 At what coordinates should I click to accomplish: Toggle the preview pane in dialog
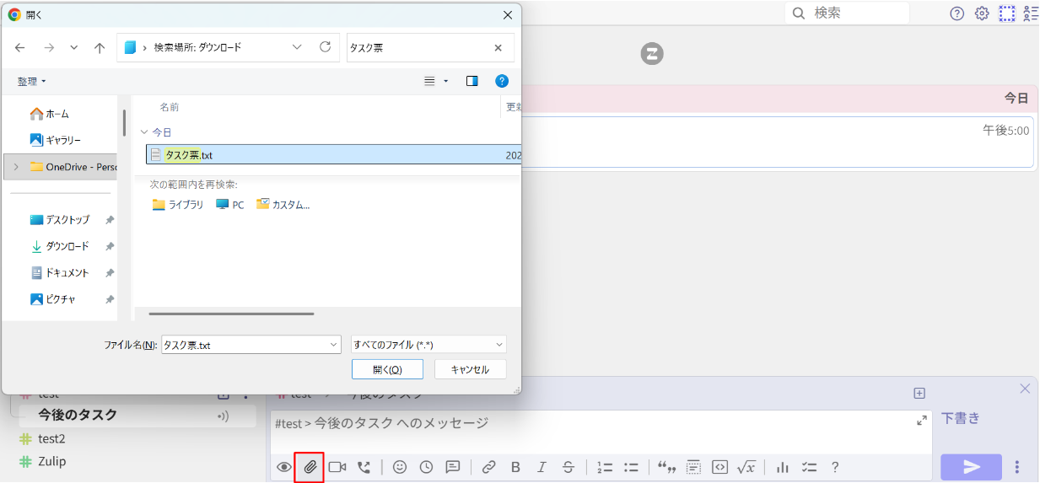(472, 81)
